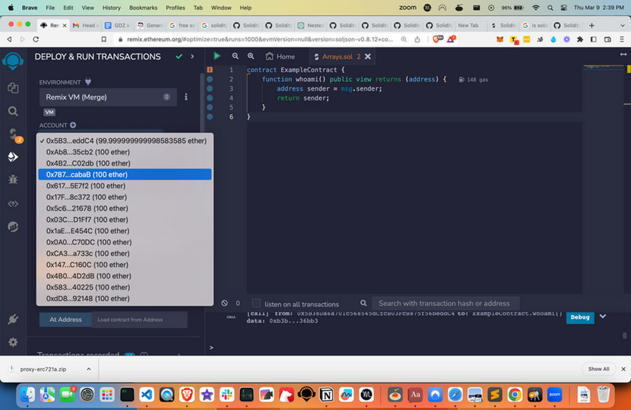The width and height of the screenshot is (631, 410).
Task: Click the Load contract from Address field
Action: point(139,319)
